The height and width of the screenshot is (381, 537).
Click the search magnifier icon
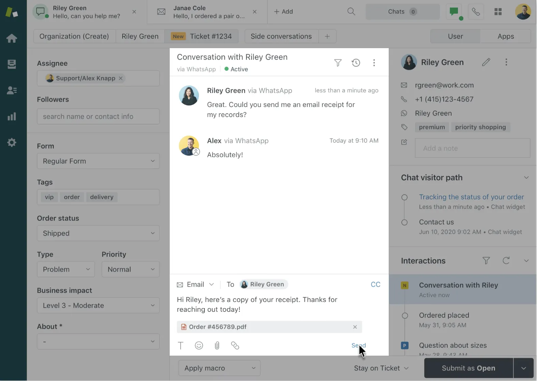pos(351,12)
